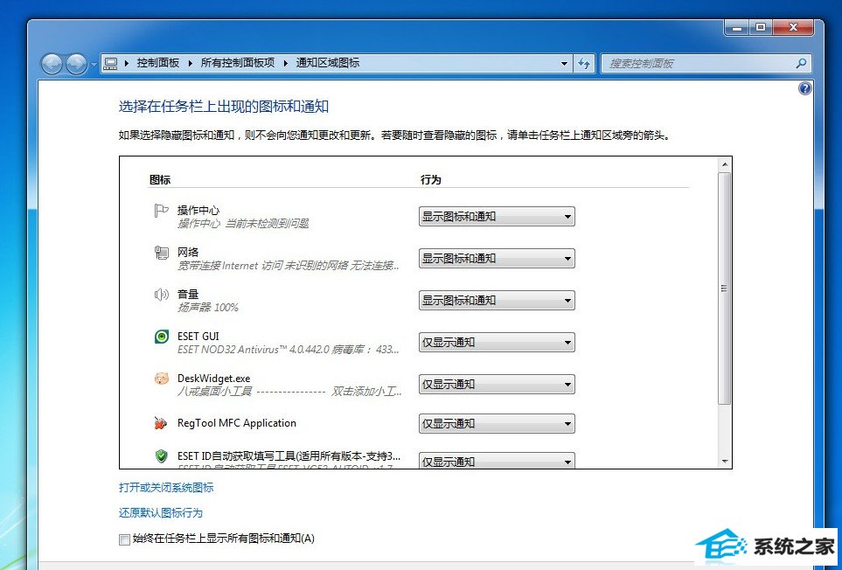
Task: Click 还原默认图标行为 link
Action: (x=161, y=512)
